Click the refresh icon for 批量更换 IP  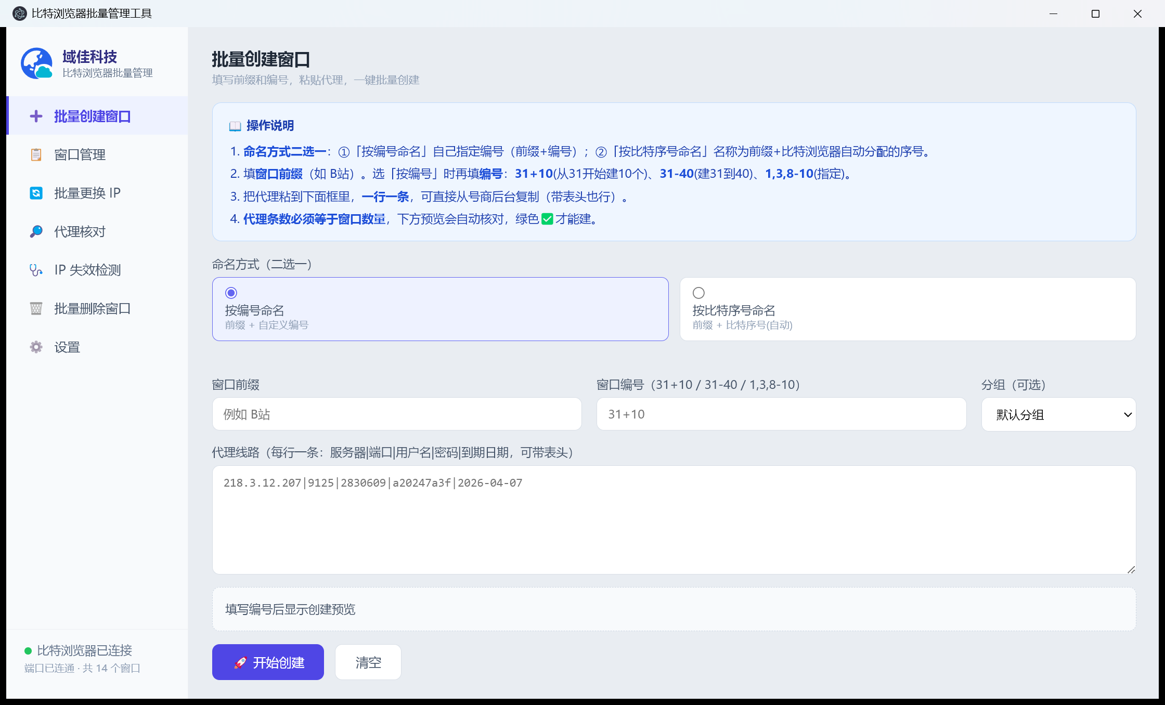[x=36, y=193]
